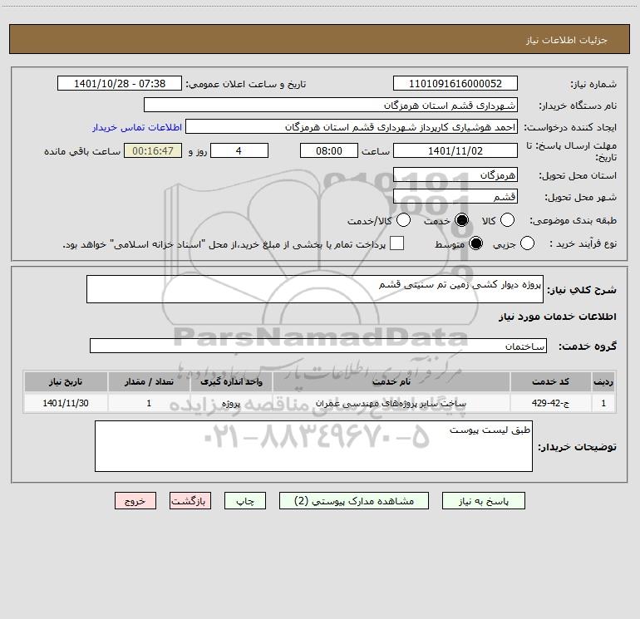Image resolution: width=640 pixels, height=619 pixels.
Task: Click the تاریخ نیاز column header
Action: click(66, 381)
